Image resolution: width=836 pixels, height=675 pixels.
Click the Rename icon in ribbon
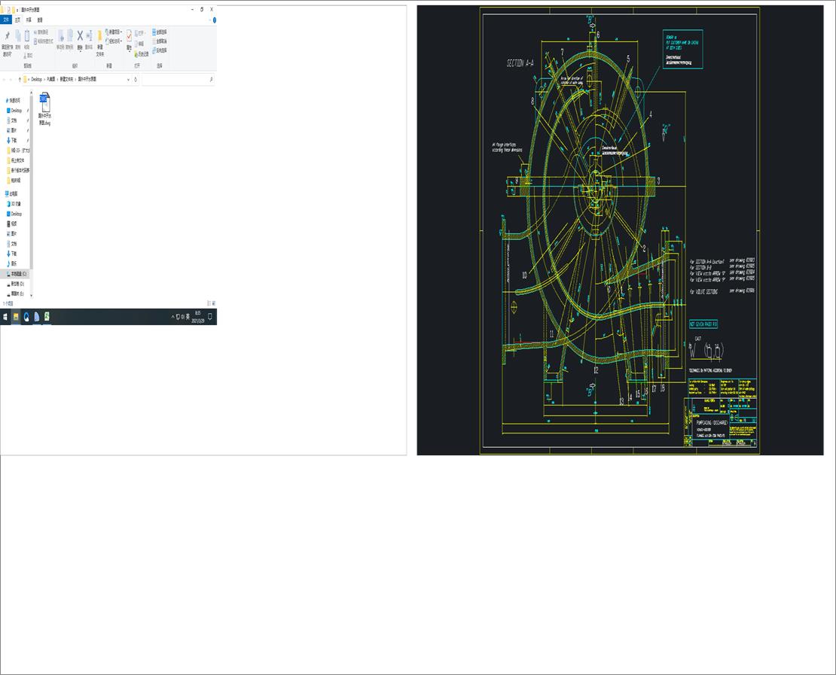89,36
